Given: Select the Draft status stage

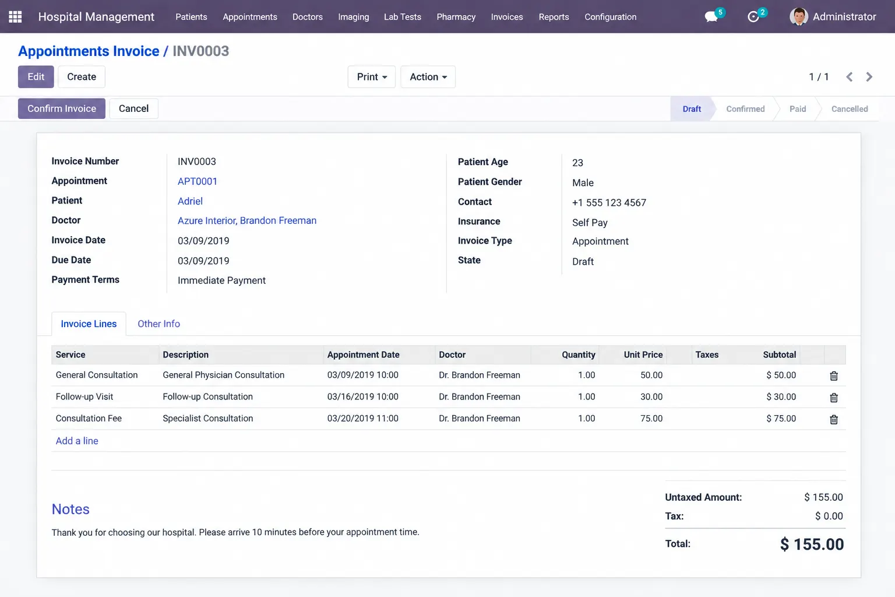Looking at the screenshot, I should pos(692,109).
